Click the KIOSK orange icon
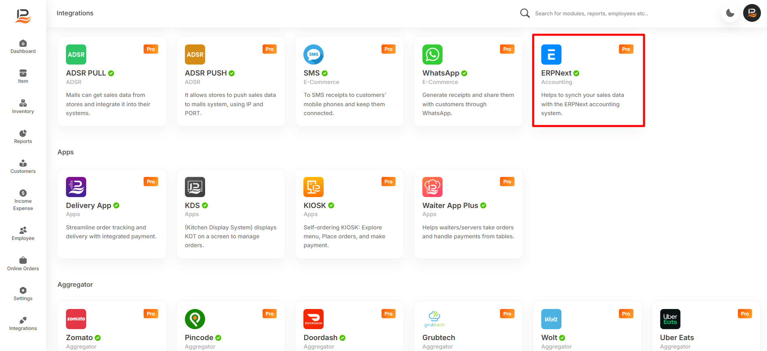Image resolution: width=767 pixels, height=351 pixels. point(314,187)
